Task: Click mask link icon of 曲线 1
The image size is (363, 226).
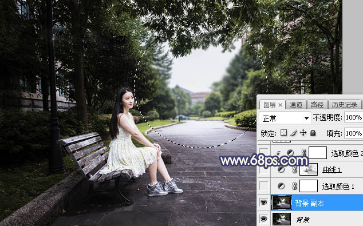Action: point(294,170)
